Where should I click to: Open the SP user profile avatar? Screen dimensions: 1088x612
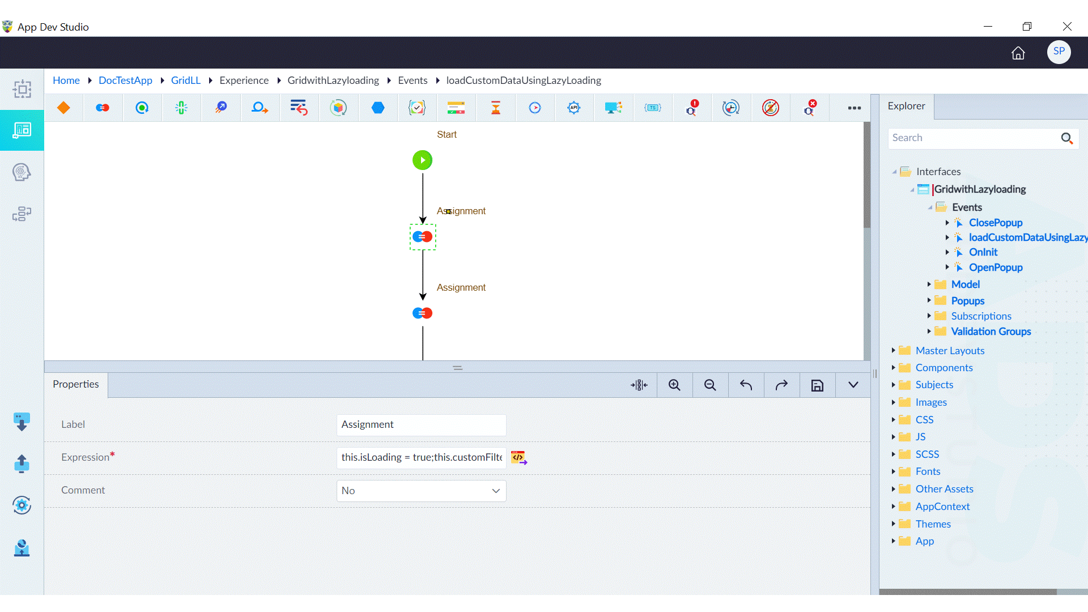click(1059, 52)
